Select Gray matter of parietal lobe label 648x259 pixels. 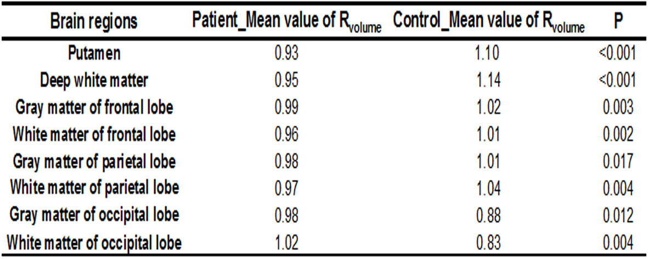(x=94, y=161)
